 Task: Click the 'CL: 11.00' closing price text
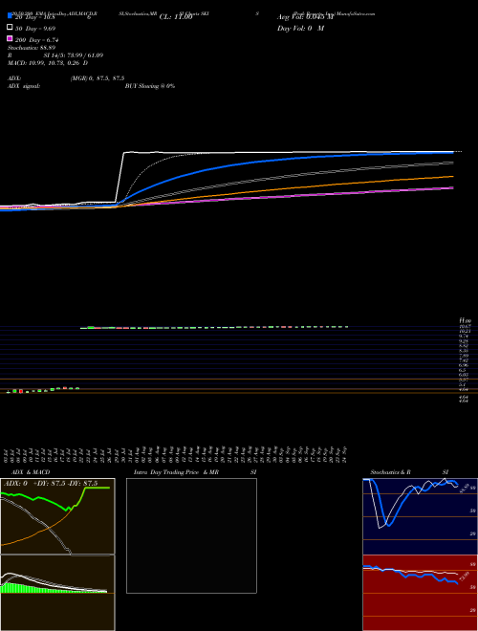(x=176, y=17)
